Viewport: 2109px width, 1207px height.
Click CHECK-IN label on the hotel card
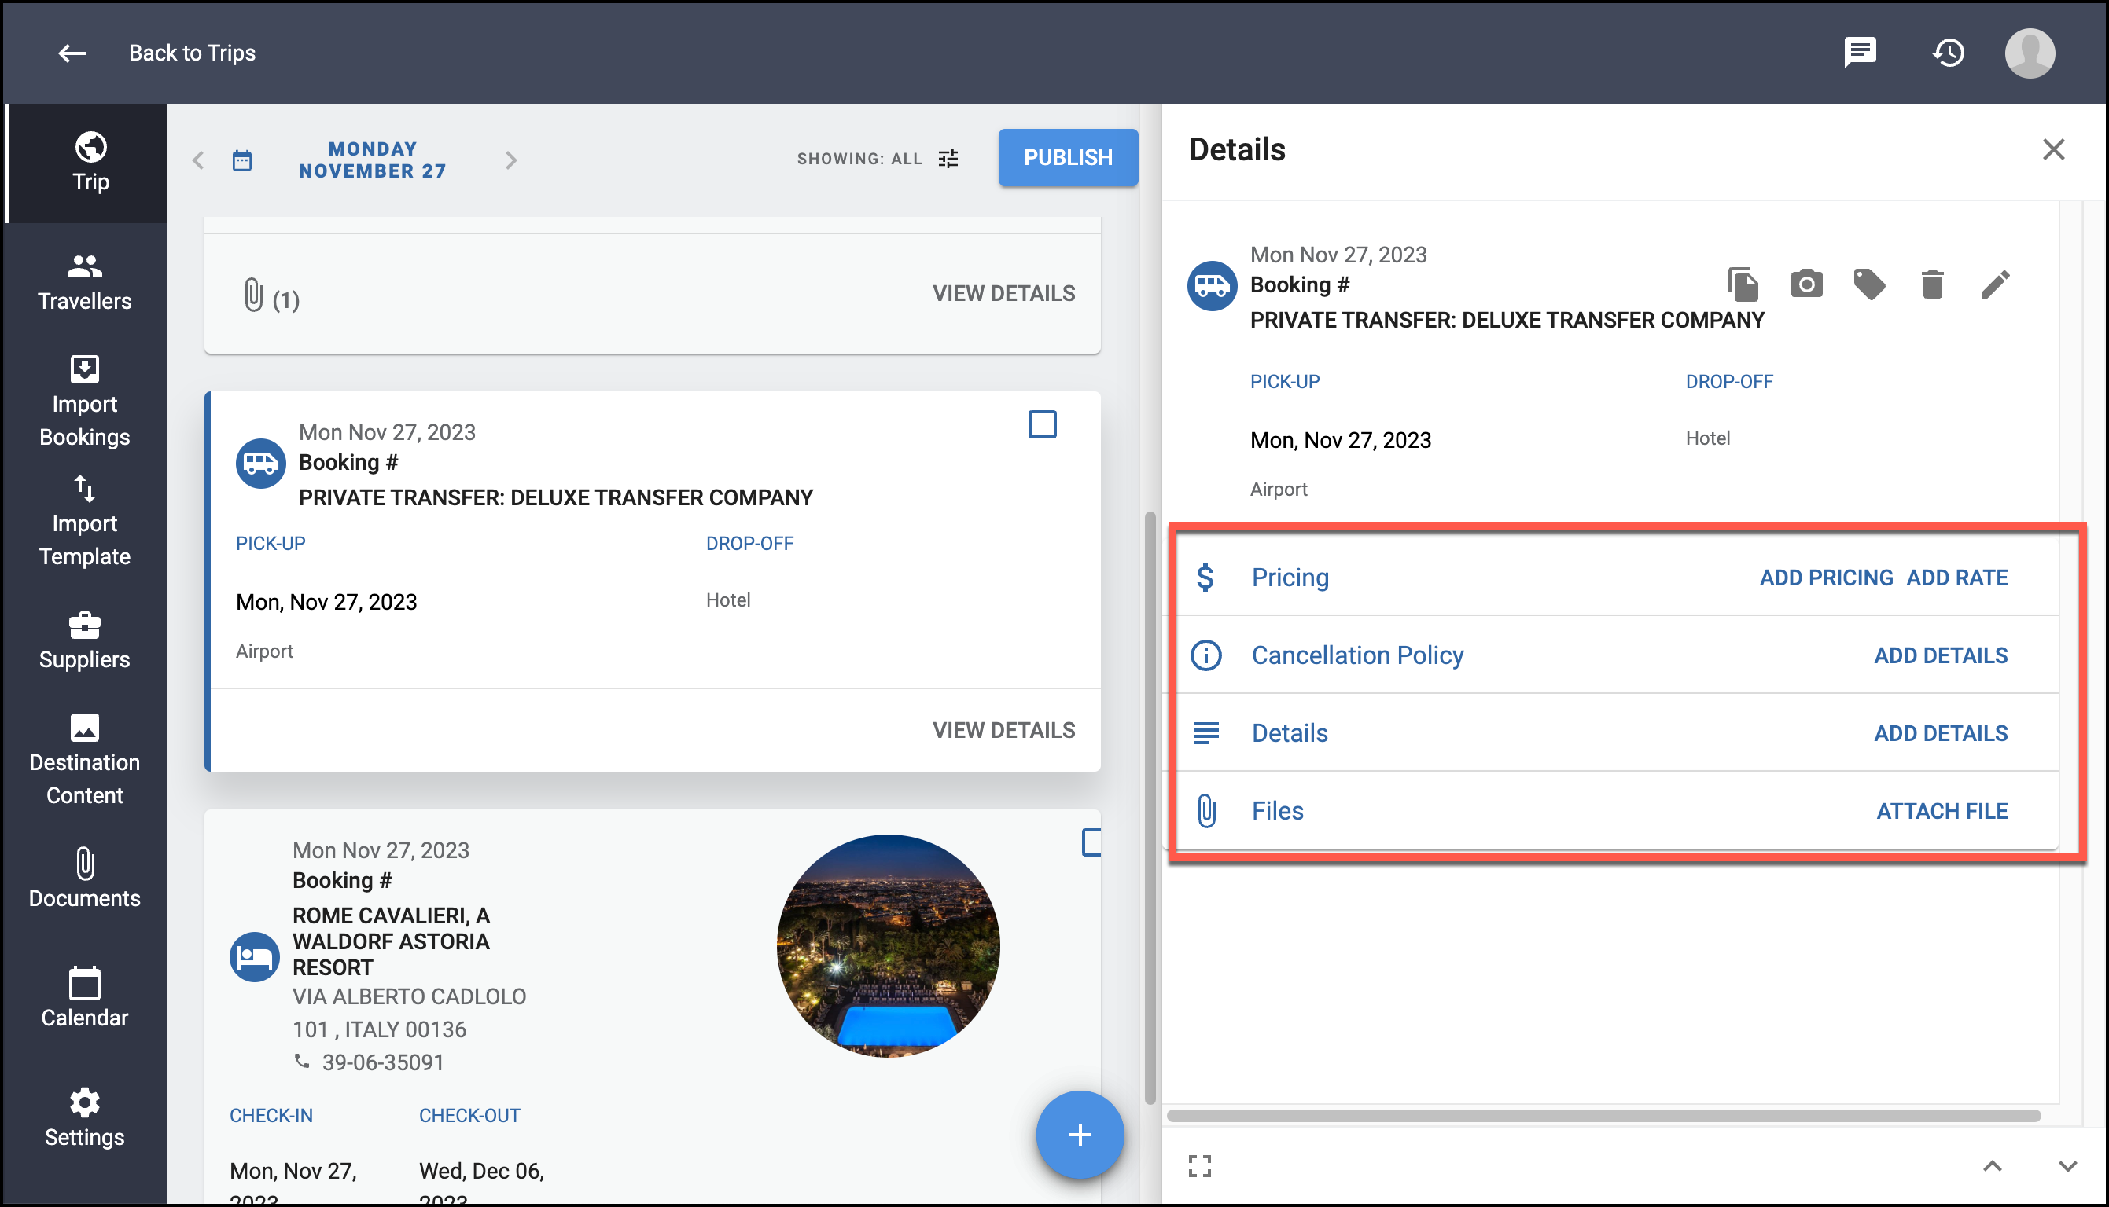pos(271,1115)
